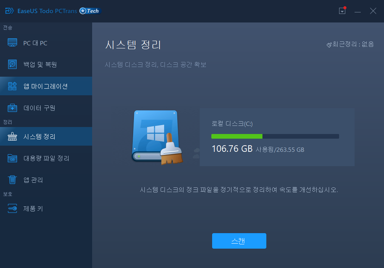Open the notification bell with red dot
The height and width of the screenshot is (268, 384).
[342, 11]
